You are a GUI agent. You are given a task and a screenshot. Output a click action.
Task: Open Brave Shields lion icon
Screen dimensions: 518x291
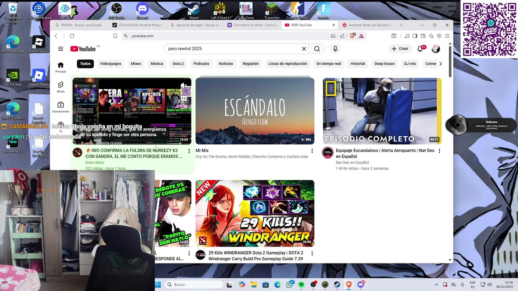352,36
